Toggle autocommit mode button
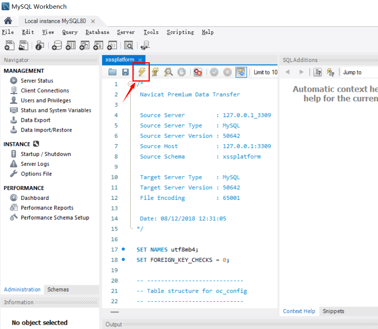 click(241, 72)
